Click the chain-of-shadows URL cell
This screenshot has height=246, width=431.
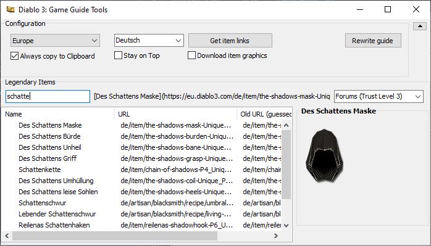[176, 170]
